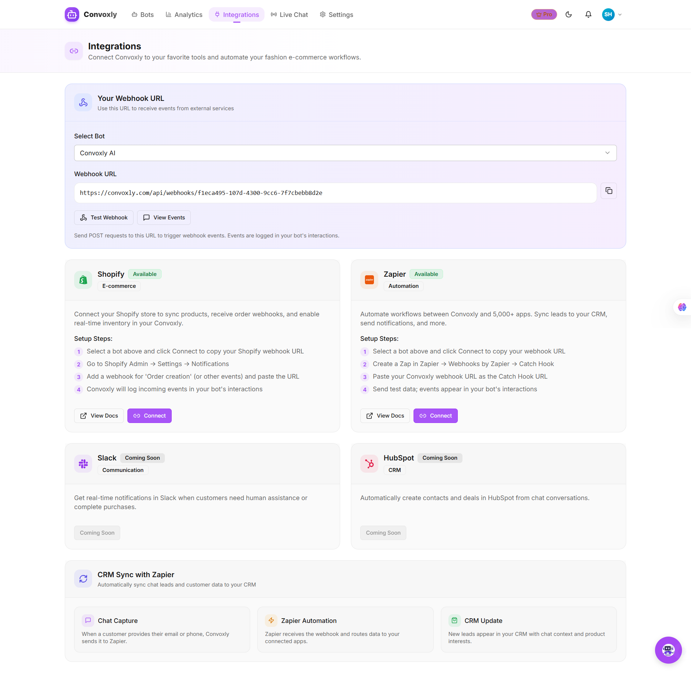Open View Docs for Zapier
The height and width of the screenshot is (673, 691).
(x=385, y=416)
